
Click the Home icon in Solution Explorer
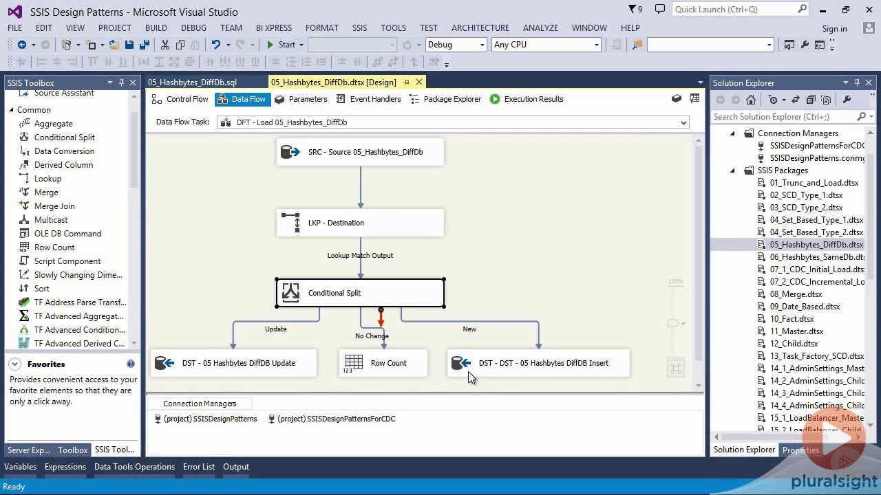tap(751, 100)
